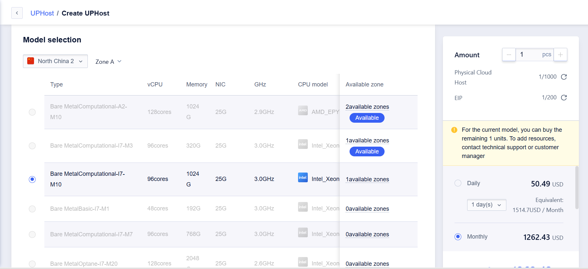This screenshot has height=269, width=588.
Task: Click the Intel logo in the I7-M7 row
Action: pyautogui.click(x=303, y=232)
